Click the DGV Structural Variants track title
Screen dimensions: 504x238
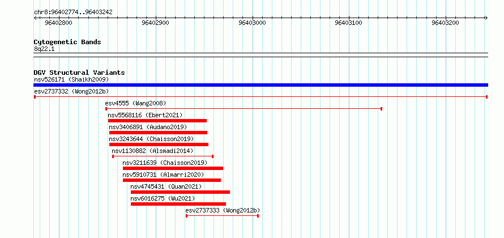click(x=79, y=73)
